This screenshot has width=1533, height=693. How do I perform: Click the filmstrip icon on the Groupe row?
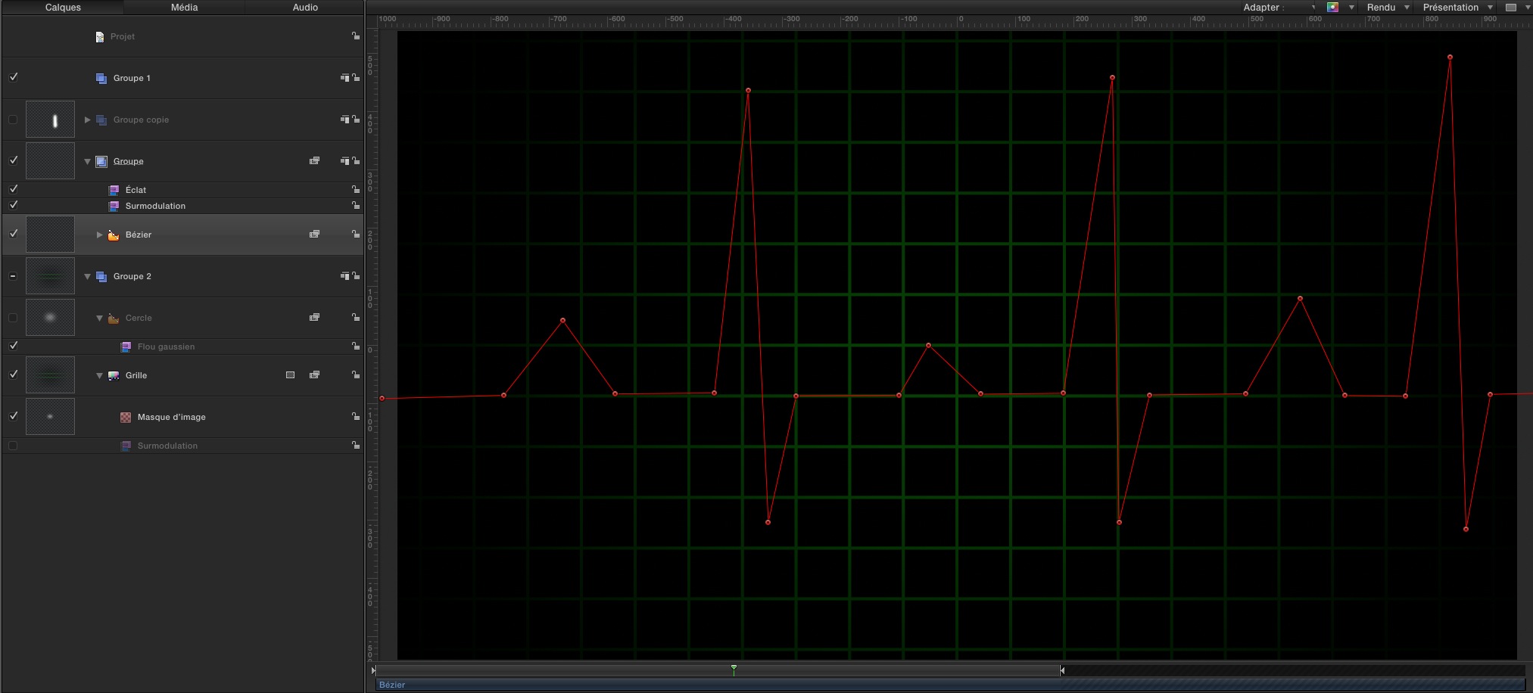314,160
